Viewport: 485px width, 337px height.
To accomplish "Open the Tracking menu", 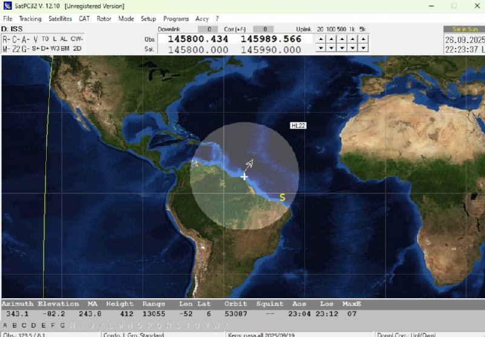I will pos(30,19).
